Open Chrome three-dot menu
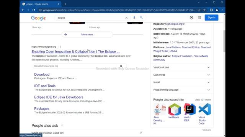Image resolution: width=245 pixels, height=137 pixels. pos(222,10)
